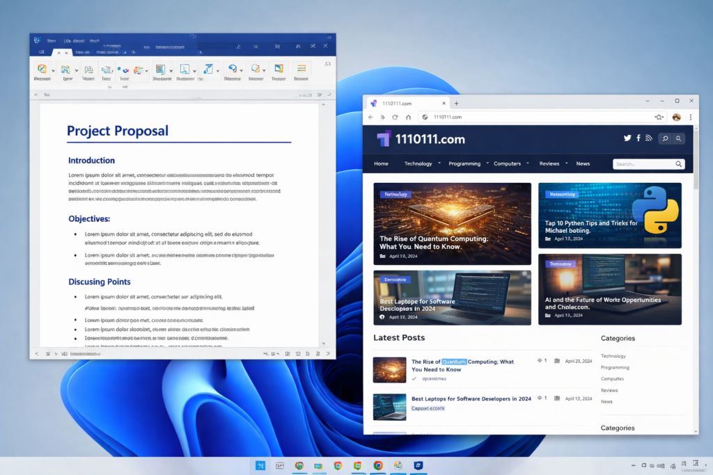Click the browser profile avatar
The image size is (713, 475).
point(676,118)
